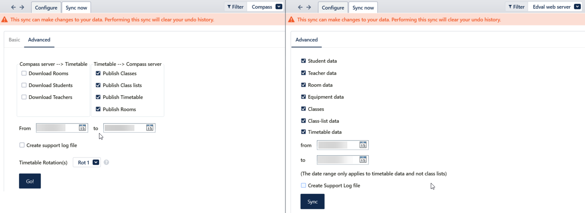Open the Sync now tab in the left panel

click(76, 7)
